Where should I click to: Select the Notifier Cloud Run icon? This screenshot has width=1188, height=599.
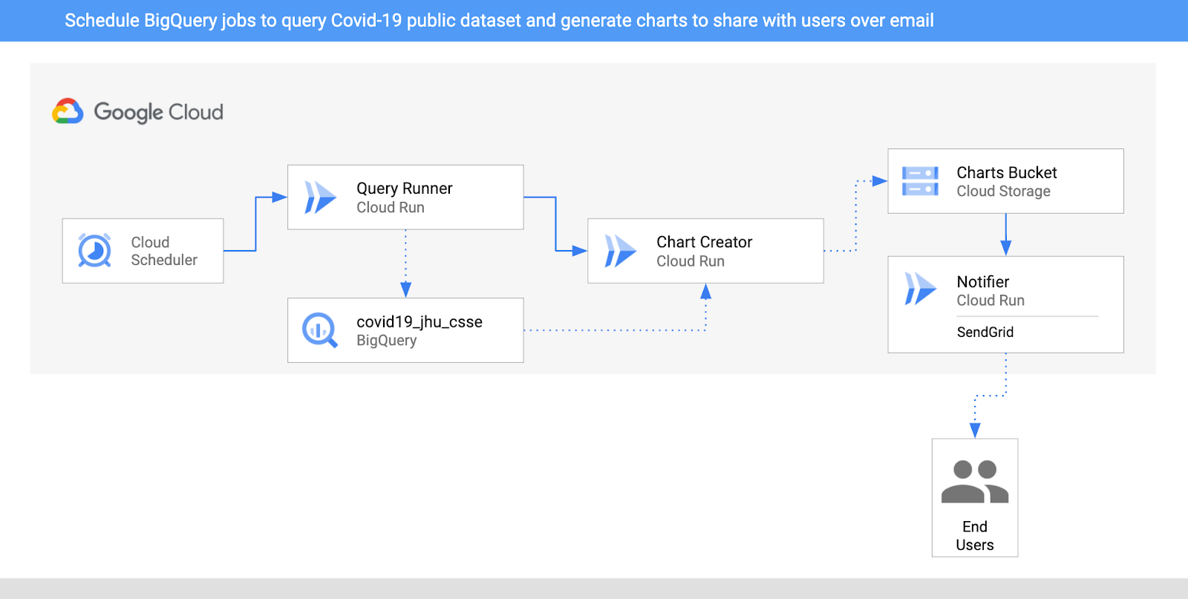tap(921, 289)
